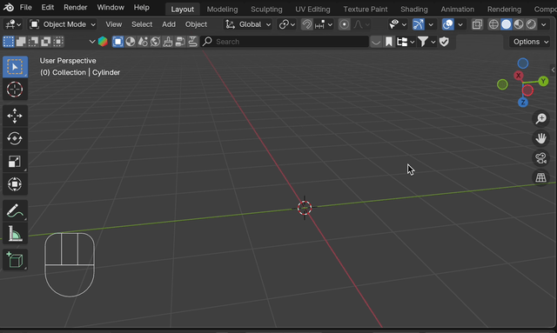This screenshot has height=333, width=557.
Task: Click the red X axis gizmo ball
Action: click(519, 76)
